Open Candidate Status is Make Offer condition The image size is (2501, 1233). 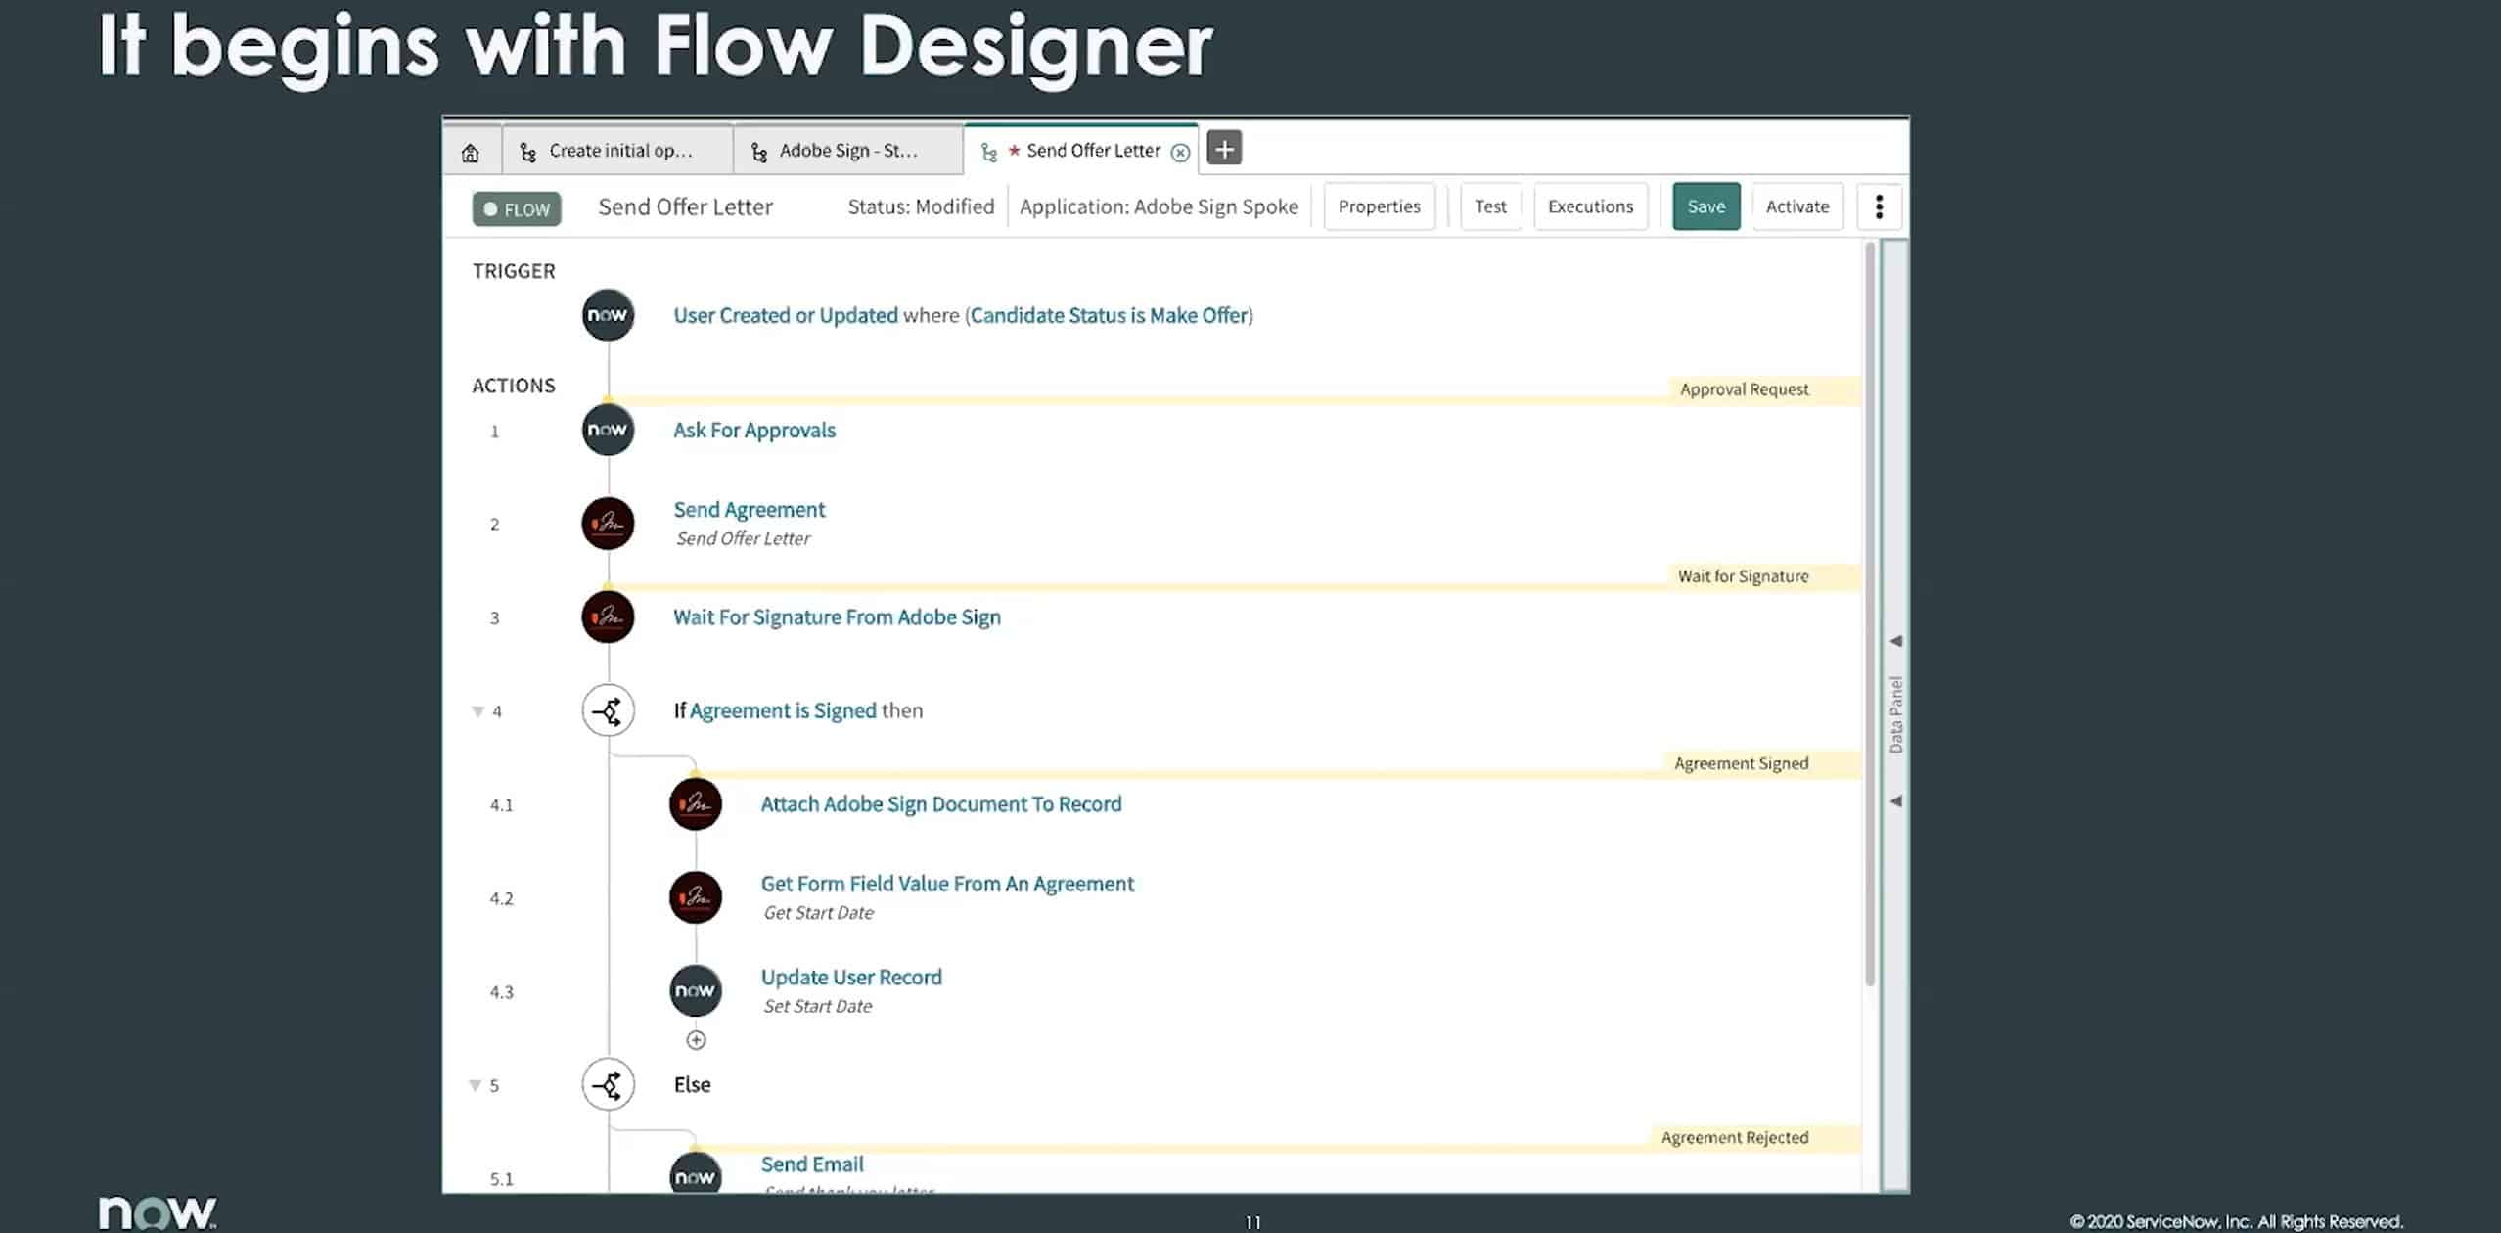1110,315
